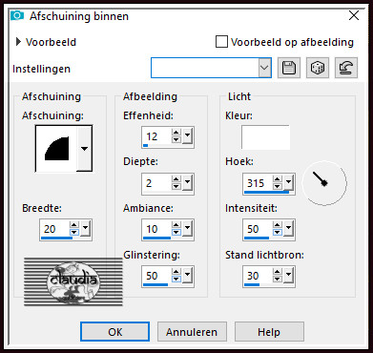Viewport: 373px width, 353px height.
Task: Open Breedte slider dropdown arrow
Action: pos(85,228)
